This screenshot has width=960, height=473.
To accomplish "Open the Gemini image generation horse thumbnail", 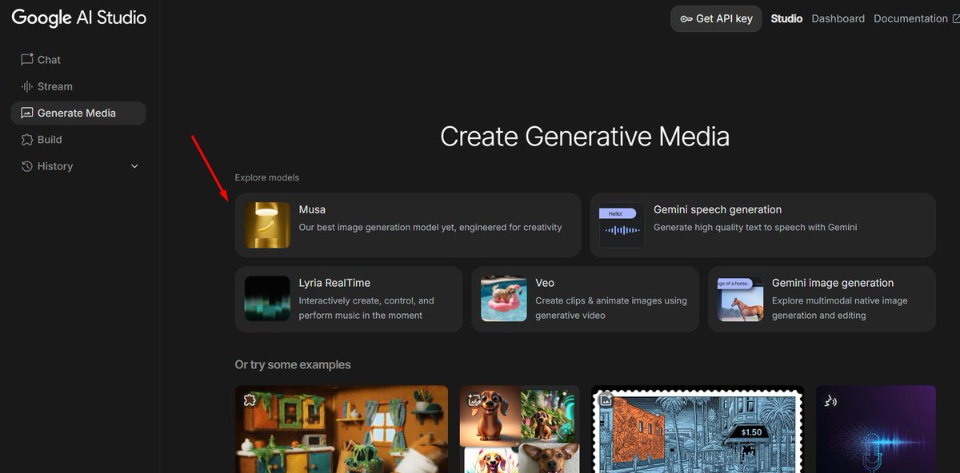I will pos(741,299).
